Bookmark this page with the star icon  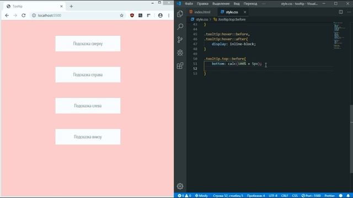121,15
